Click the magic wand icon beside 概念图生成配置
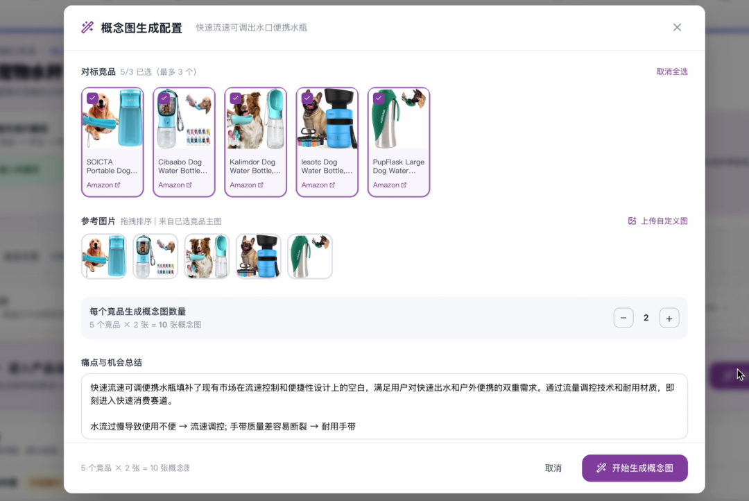 click(x=87, y=27)
